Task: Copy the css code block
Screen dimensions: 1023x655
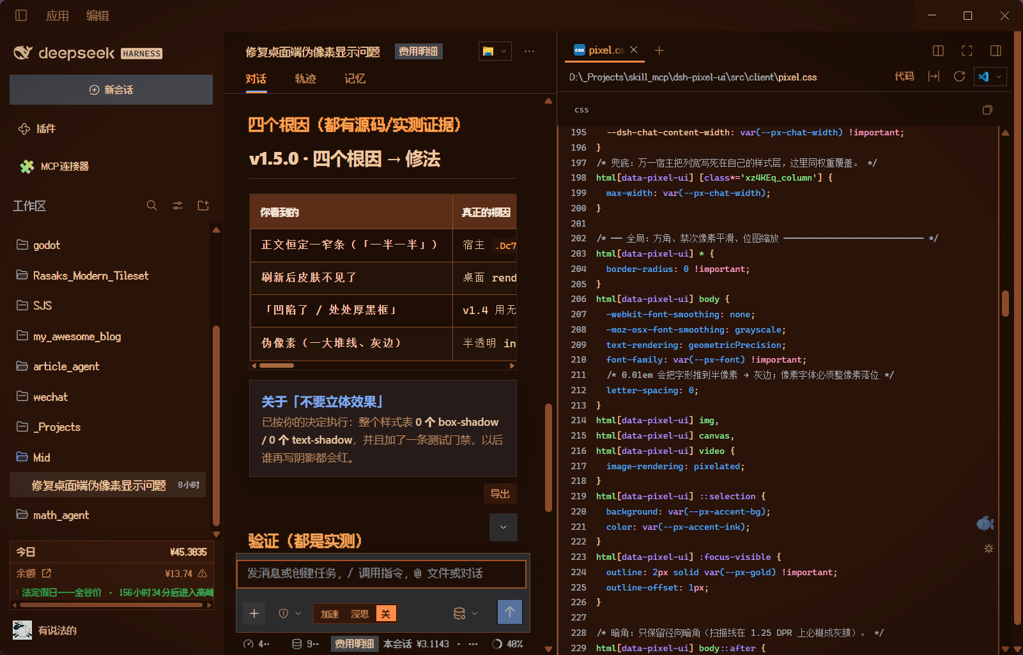Action: tap(987, 110)
